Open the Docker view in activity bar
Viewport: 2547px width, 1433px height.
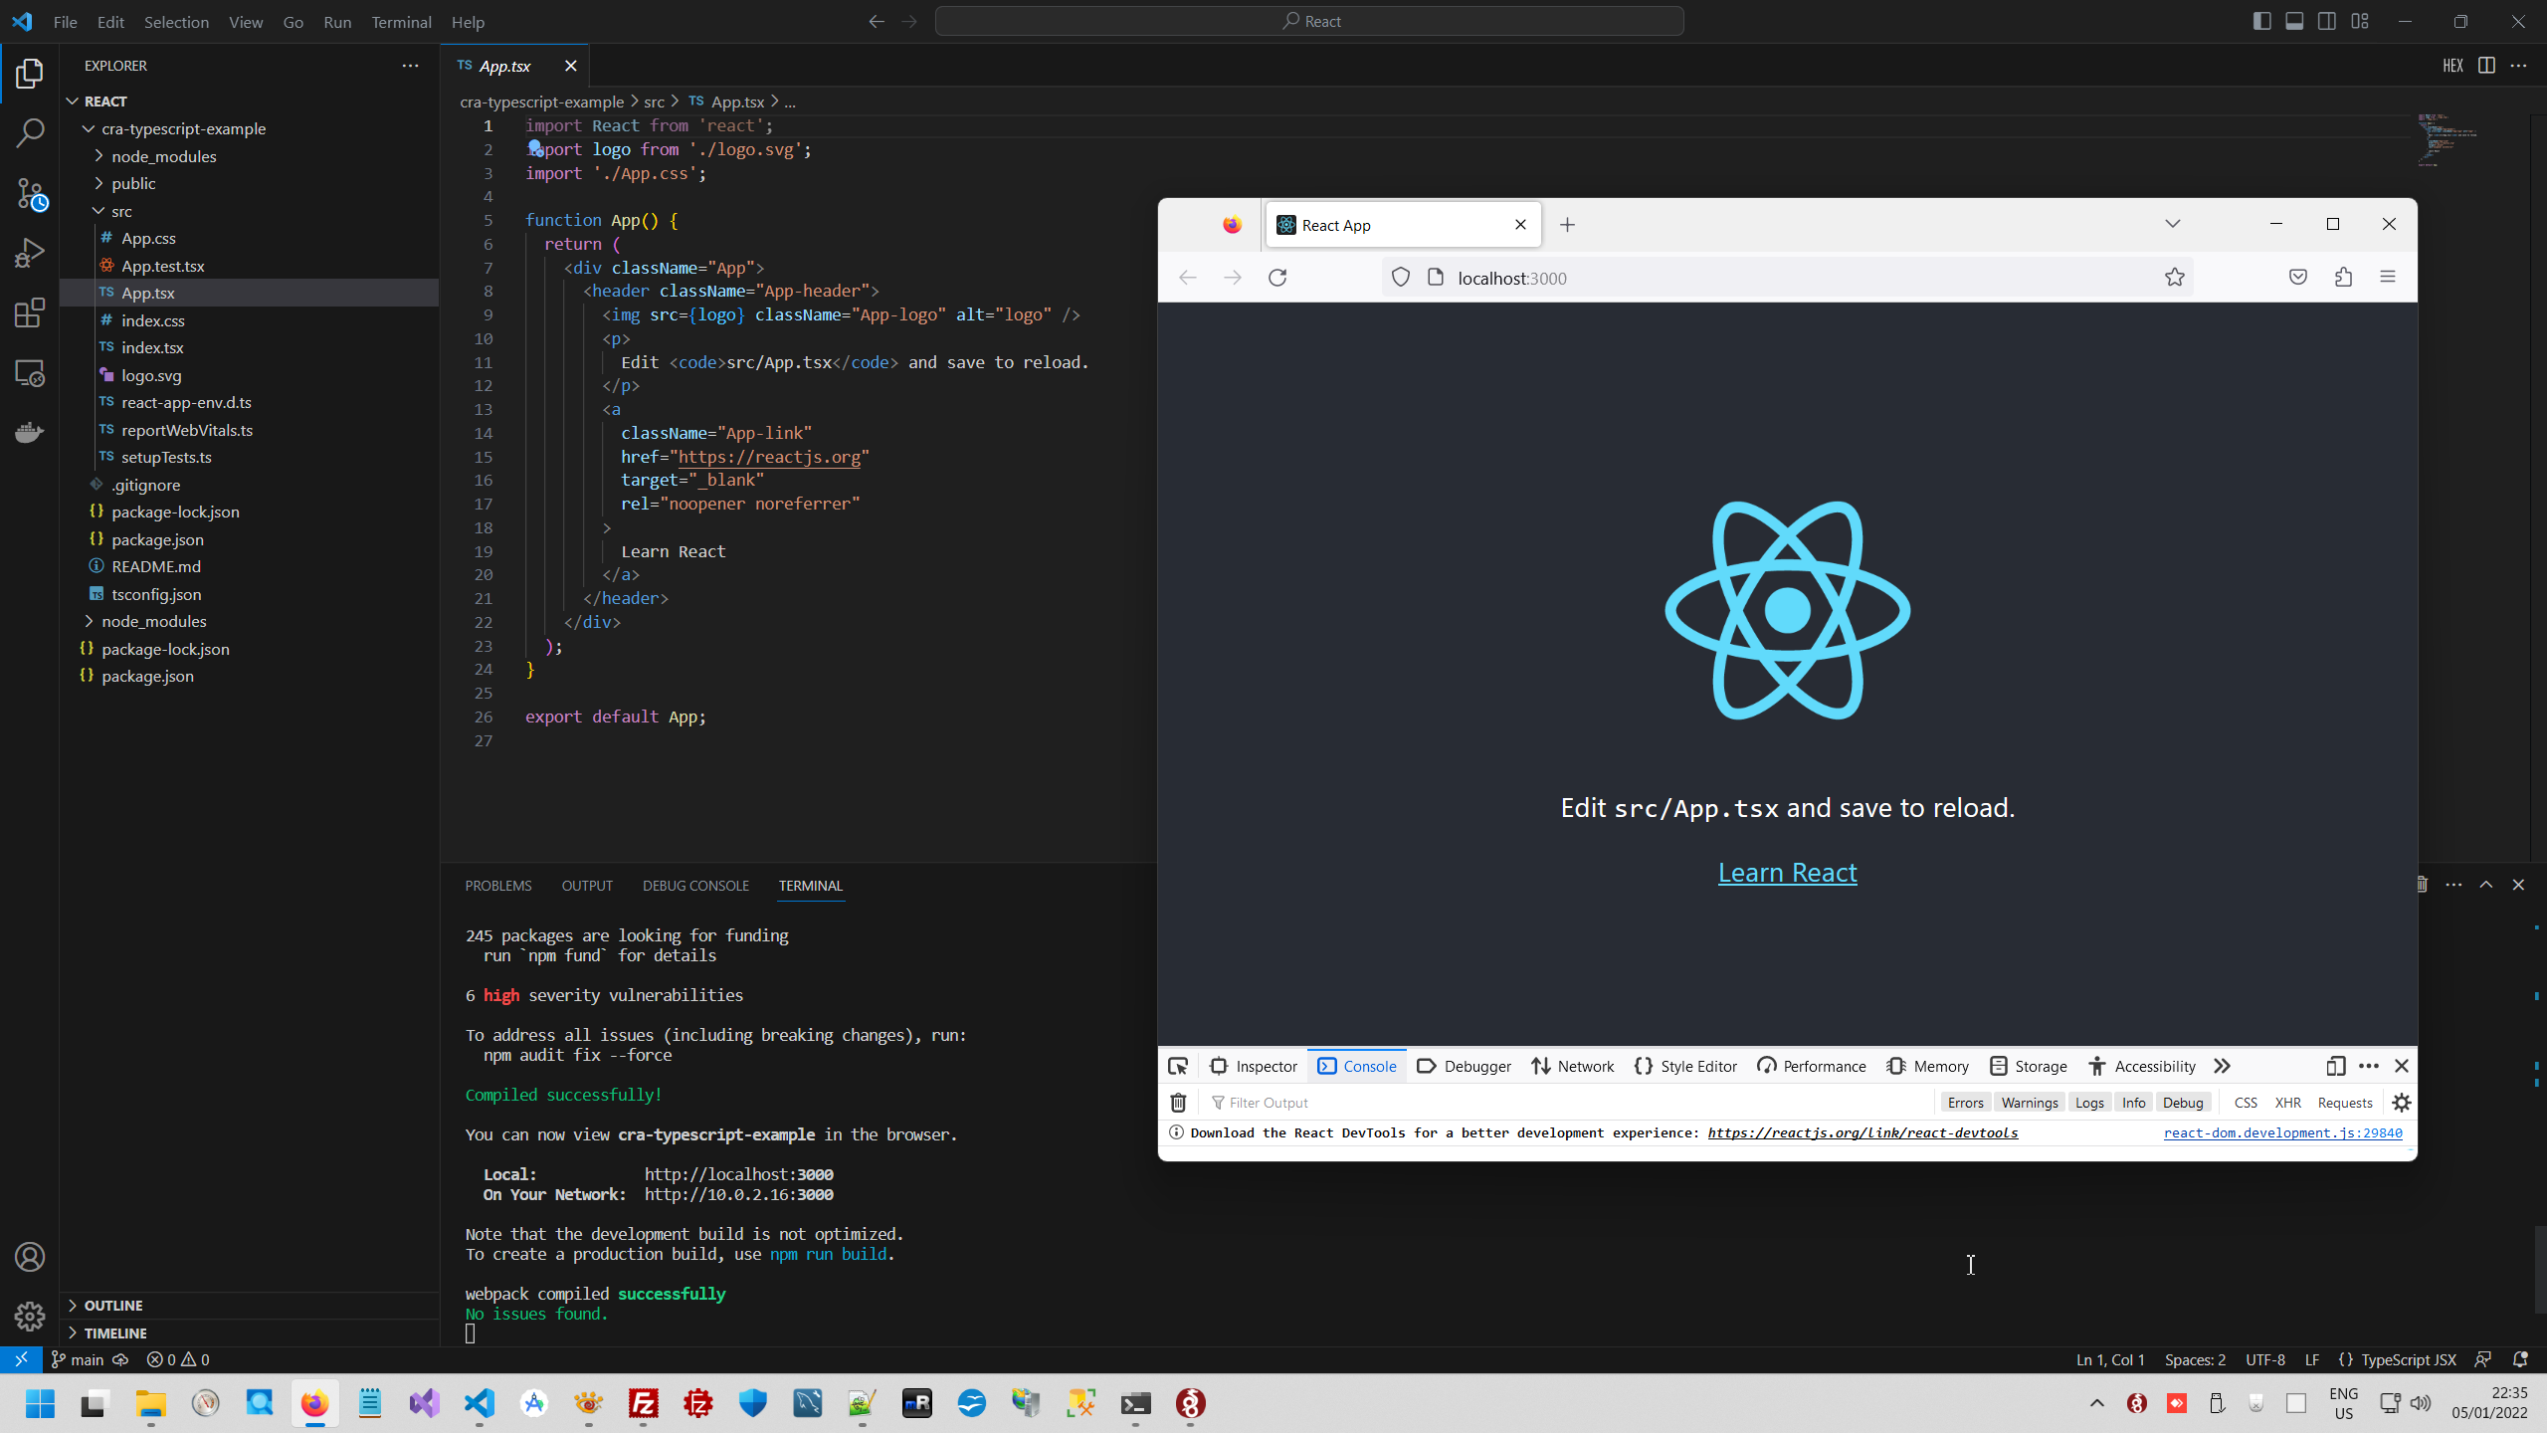pyautogui.click(x=30, y=432)
